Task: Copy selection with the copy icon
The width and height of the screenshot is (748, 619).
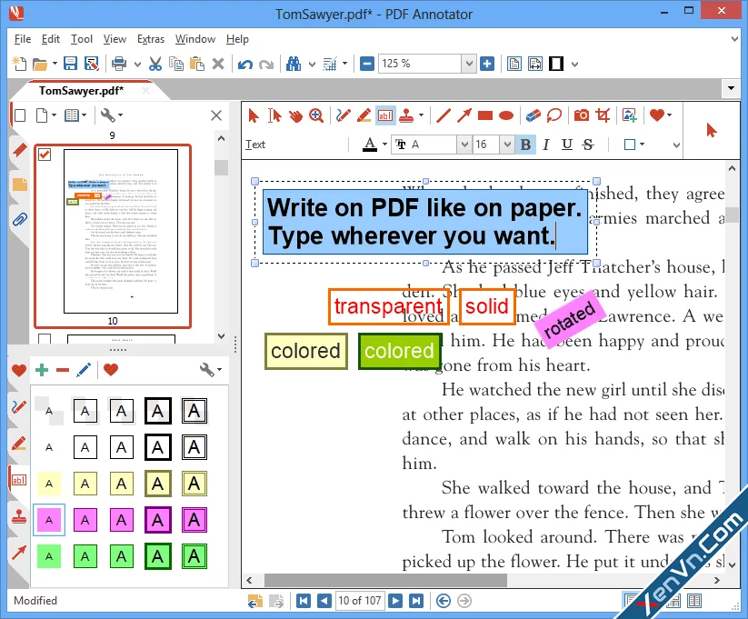Action: tap(176, 64)
